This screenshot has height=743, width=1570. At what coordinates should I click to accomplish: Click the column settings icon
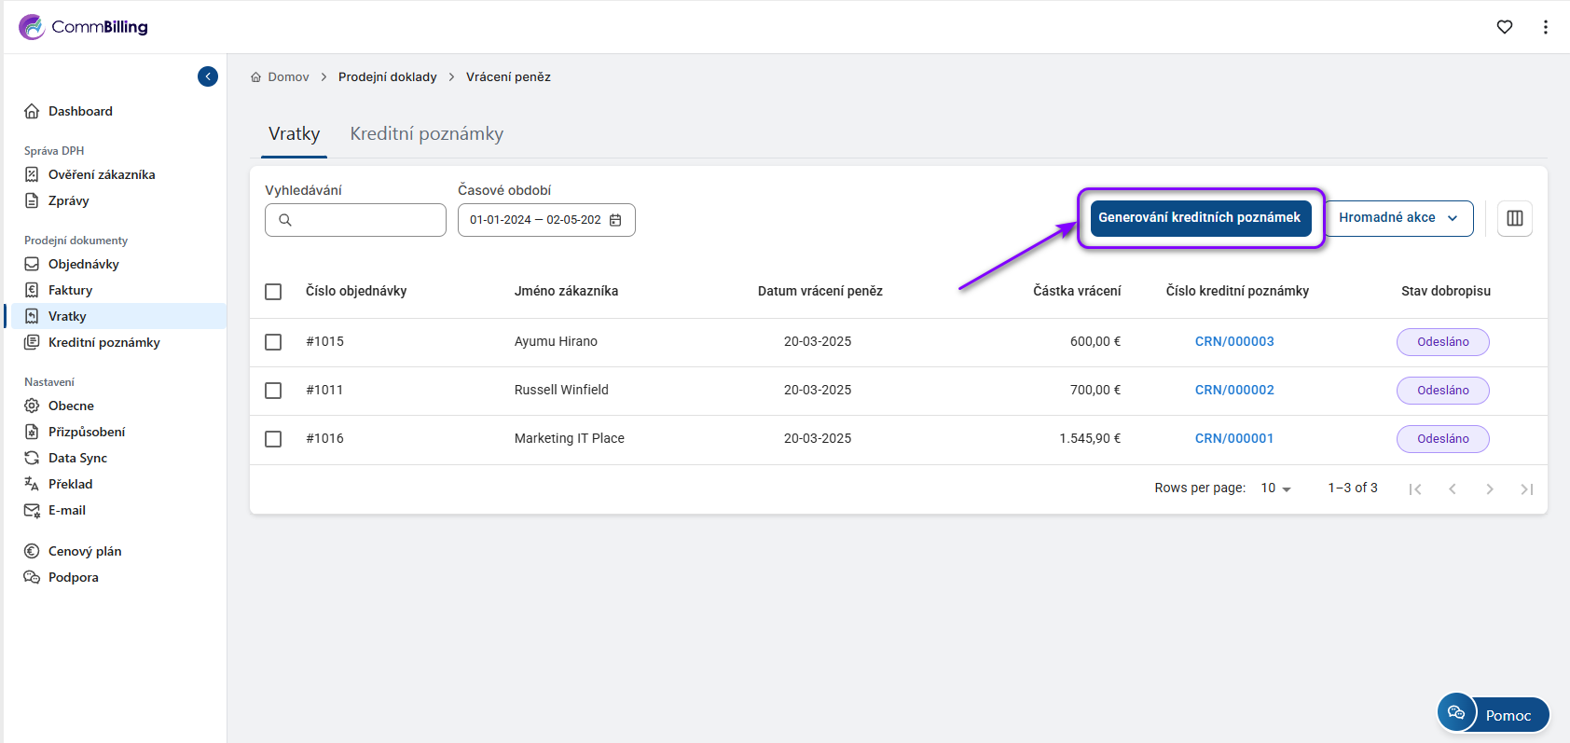[1514, 218]
